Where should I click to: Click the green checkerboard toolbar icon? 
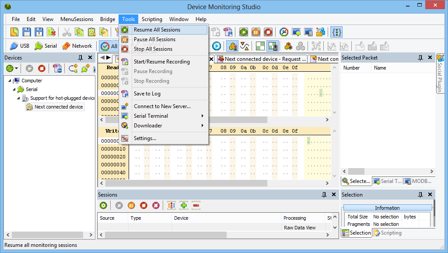point(260,46)
